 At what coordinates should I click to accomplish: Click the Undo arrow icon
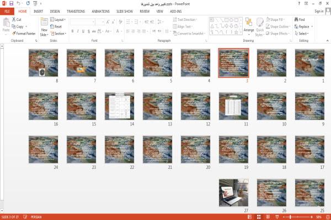pos(19,3)
